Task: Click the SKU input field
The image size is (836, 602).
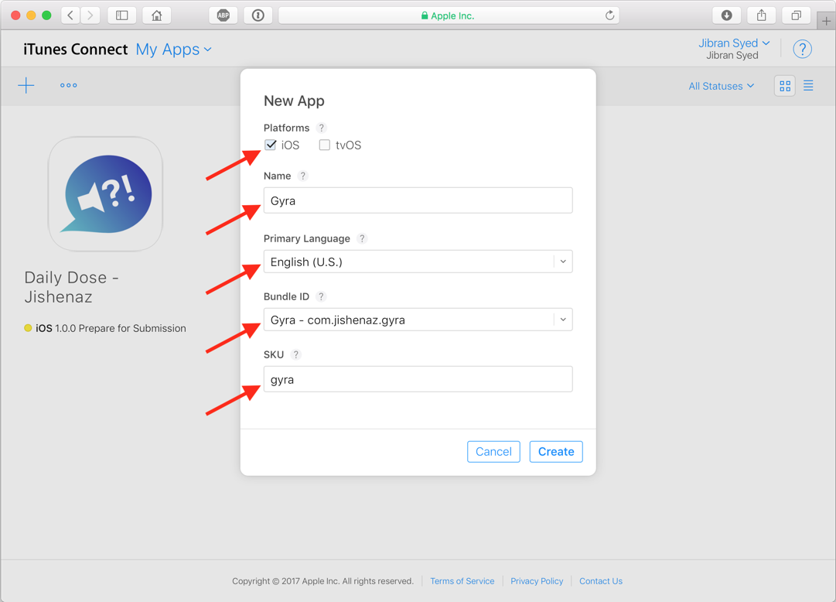Action: (418, 379)
